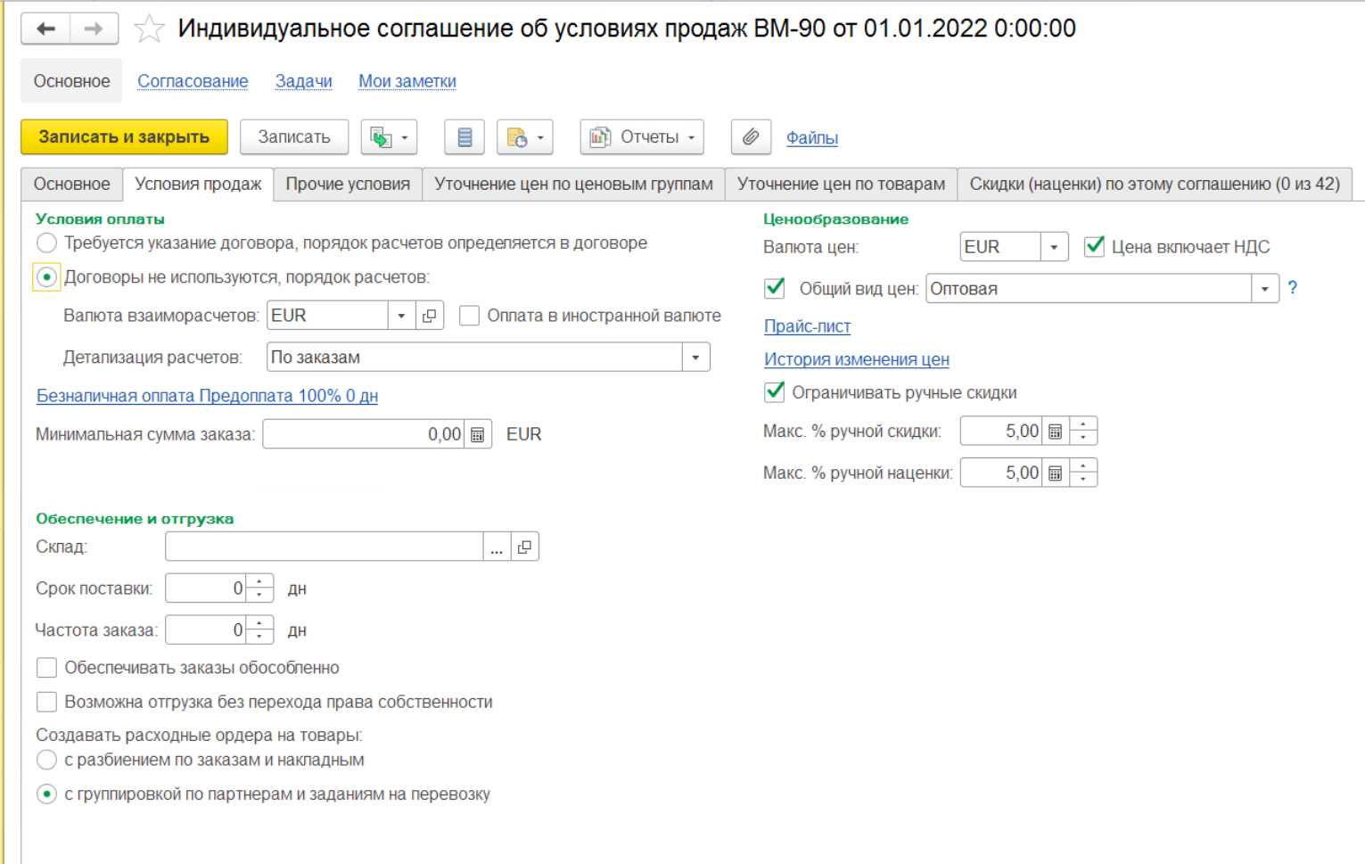Click the question mark help icon
Screen dimensions: 1365x864
1293,288
